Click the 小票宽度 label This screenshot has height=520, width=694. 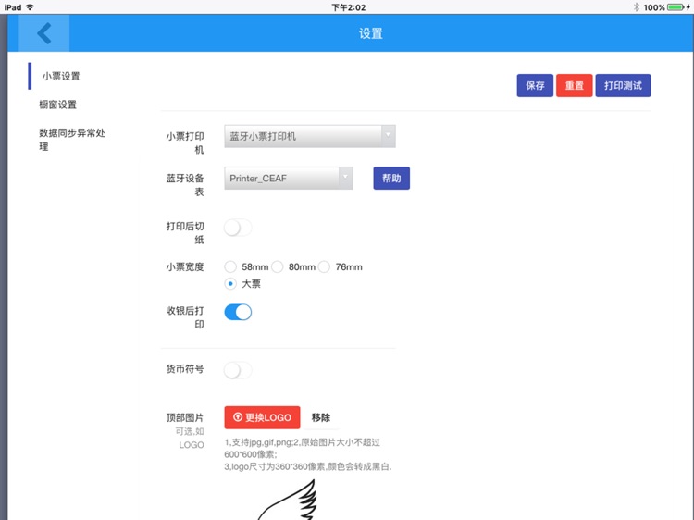click(185, 266)
